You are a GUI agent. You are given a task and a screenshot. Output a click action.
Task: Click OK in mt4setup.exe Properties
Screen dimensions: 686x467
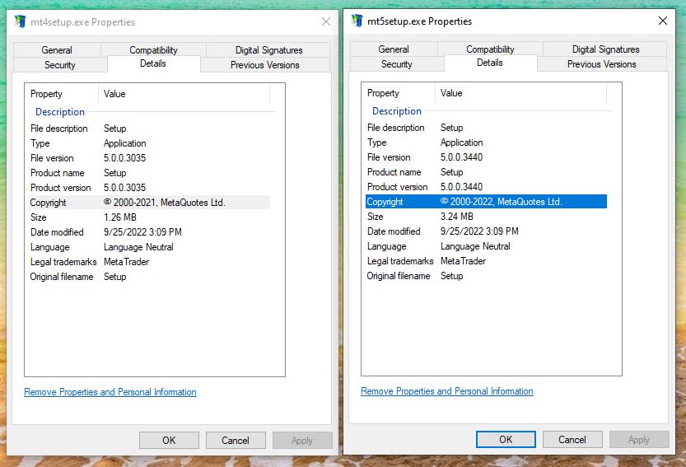tap(169, 441)
